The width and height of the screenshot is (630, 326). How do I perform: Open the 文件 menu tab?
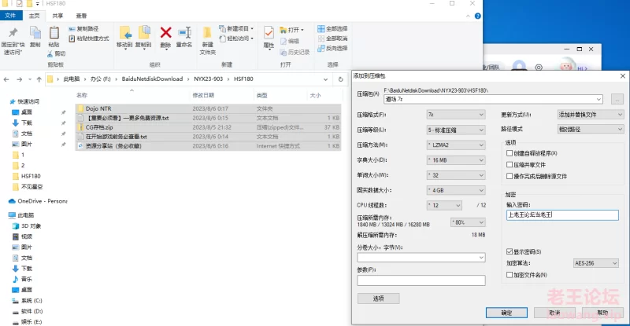click(x=11, y=16)
